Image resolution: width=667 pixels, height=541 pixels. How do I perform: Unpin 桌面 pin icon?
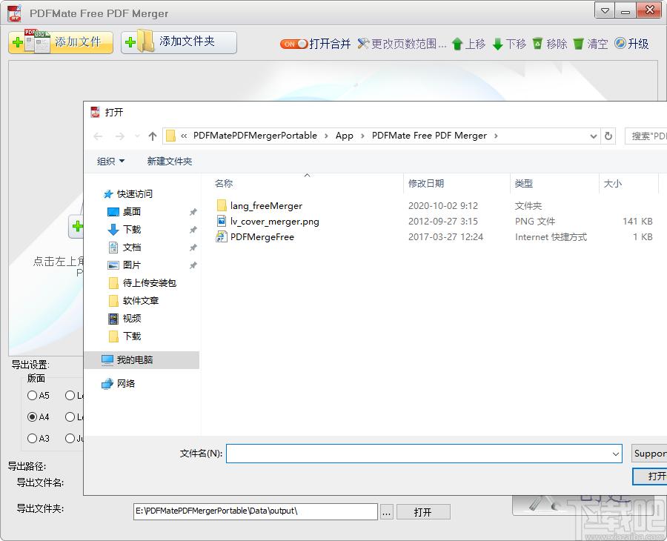click(x=193, y=212)
